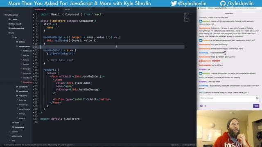Fold handleSubmit at line 12
Viewport: 262px width, 147px height.
pyautogui.click(x=38, y=50)
